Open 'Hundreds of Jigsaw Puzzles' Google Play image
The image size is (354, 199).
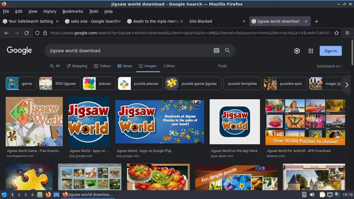(160, 122)
